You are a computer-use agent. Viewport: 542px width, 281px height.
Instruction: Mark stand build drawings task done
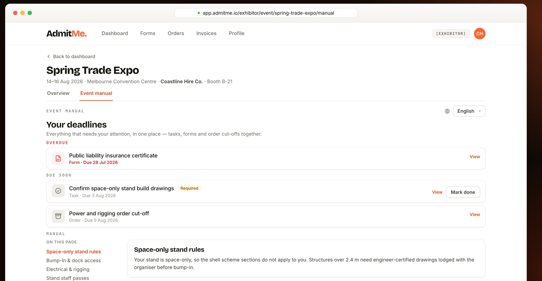[463, 192]
